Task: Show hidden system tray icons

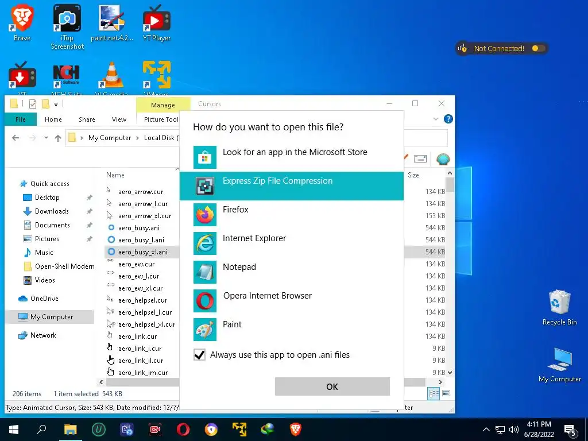Action: pos(486,430)
